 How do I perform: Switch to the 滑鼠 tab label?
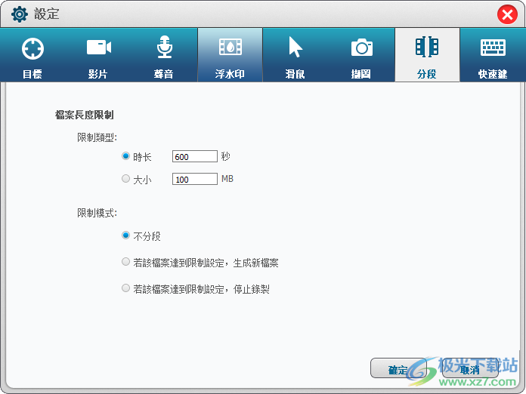pyautogui.click(x=295, y=74)
